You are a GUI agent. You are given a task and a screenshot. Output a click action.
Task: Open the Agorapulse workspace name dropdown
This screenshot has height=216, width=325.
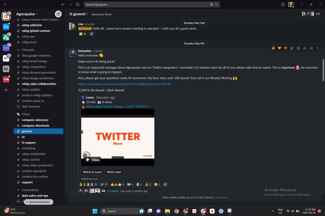[27, 14]
